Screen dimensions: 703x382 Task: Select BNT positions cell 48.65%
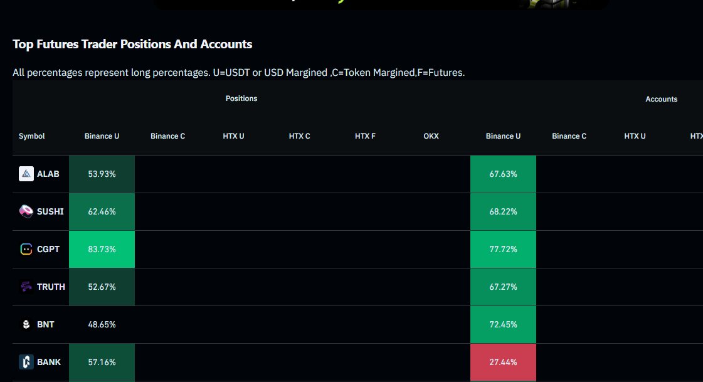tap(102, 325)
